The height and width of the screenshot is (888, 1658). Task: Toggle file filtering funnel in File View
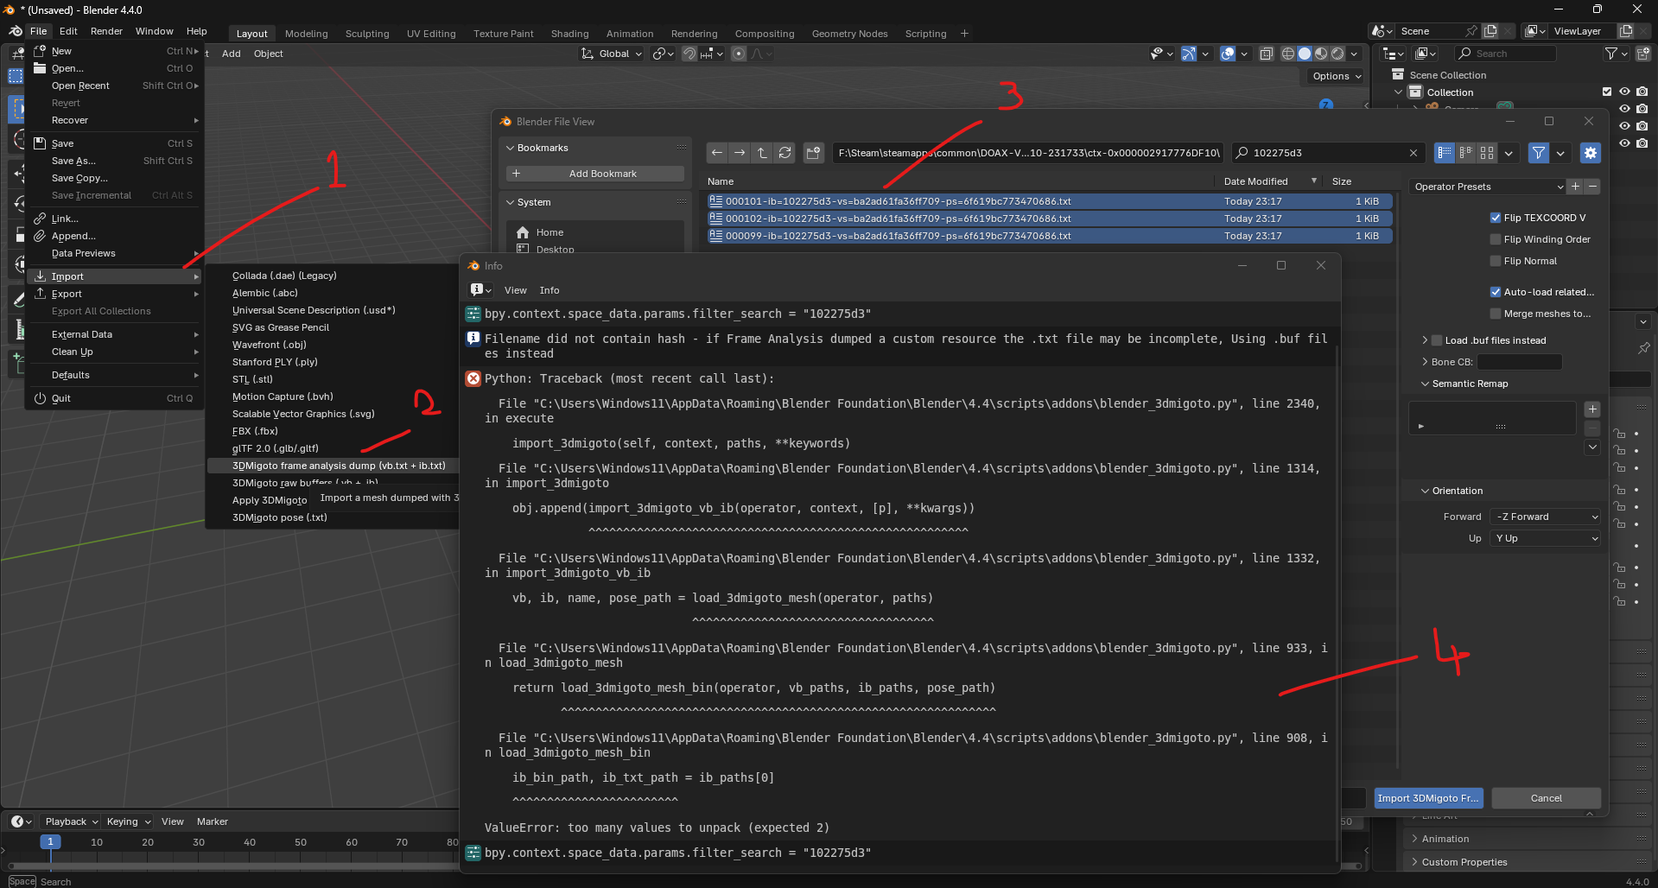click(x=1539, y=153)
